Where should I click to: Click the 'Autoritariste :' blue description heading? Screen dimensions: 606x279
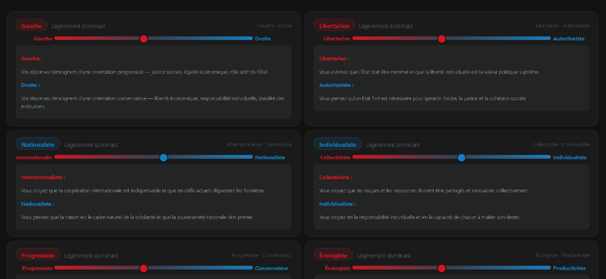click(x=336, y=85)
